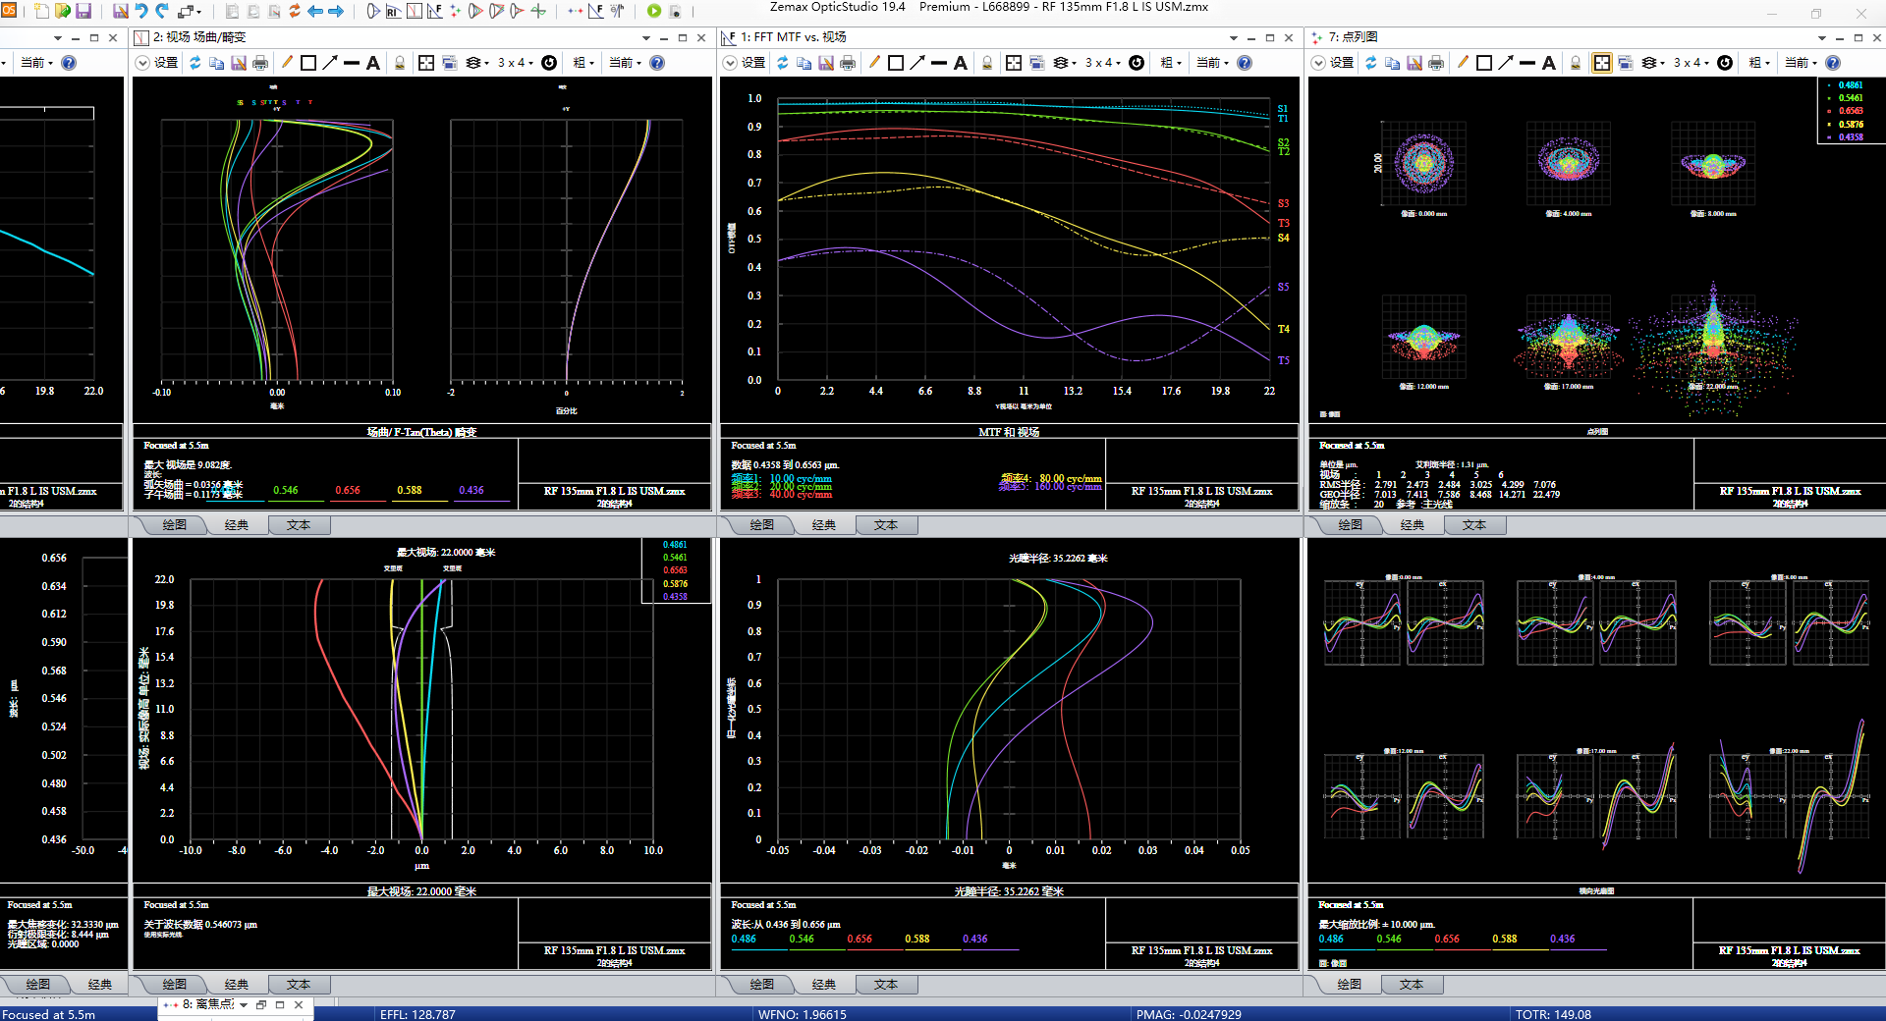
Task: Click the 0.546 green wavelength legend in field curvature
Action: click(286, 491)
